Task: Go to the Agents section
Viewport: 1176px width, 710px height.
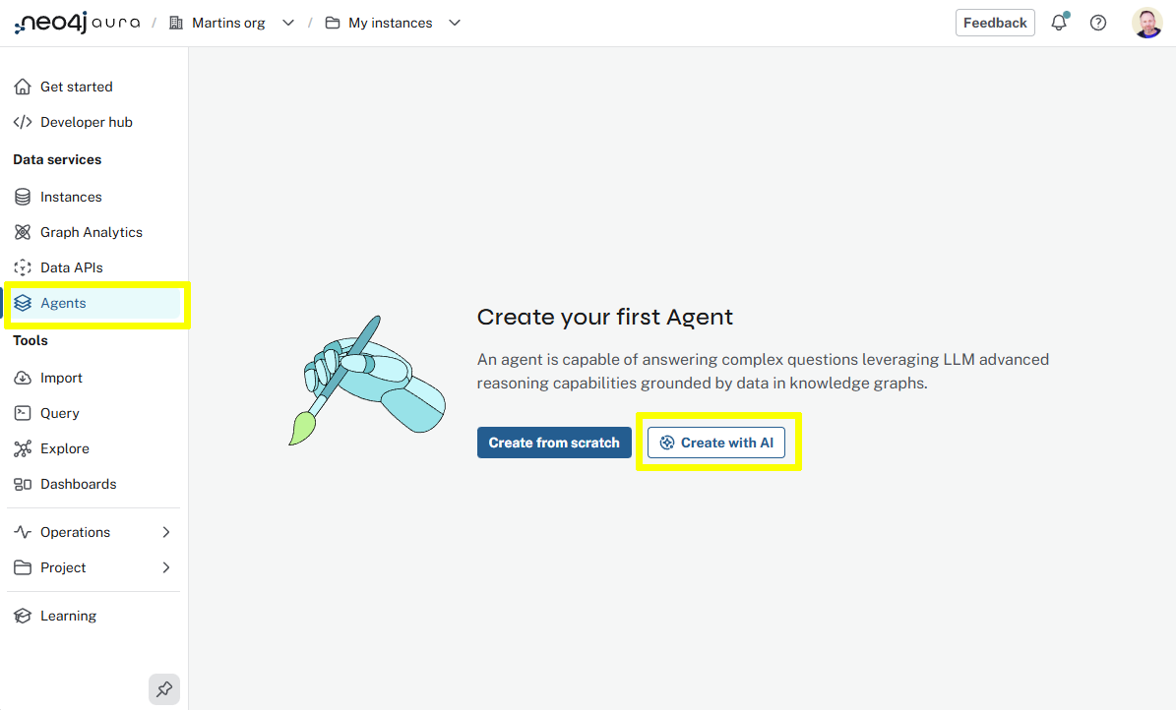Action: [x=63, y=302]
